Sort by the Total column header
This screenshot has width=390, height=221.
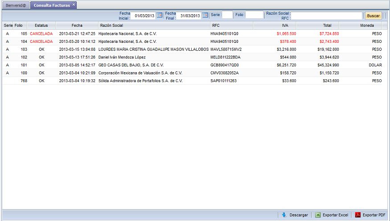click(x=327, y=25)
